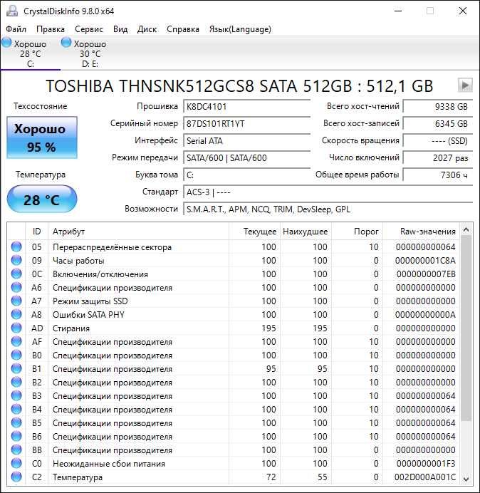This screenshot has height=493, width=480.
Task: Open the Справка menu
Action: pos(182,29)
